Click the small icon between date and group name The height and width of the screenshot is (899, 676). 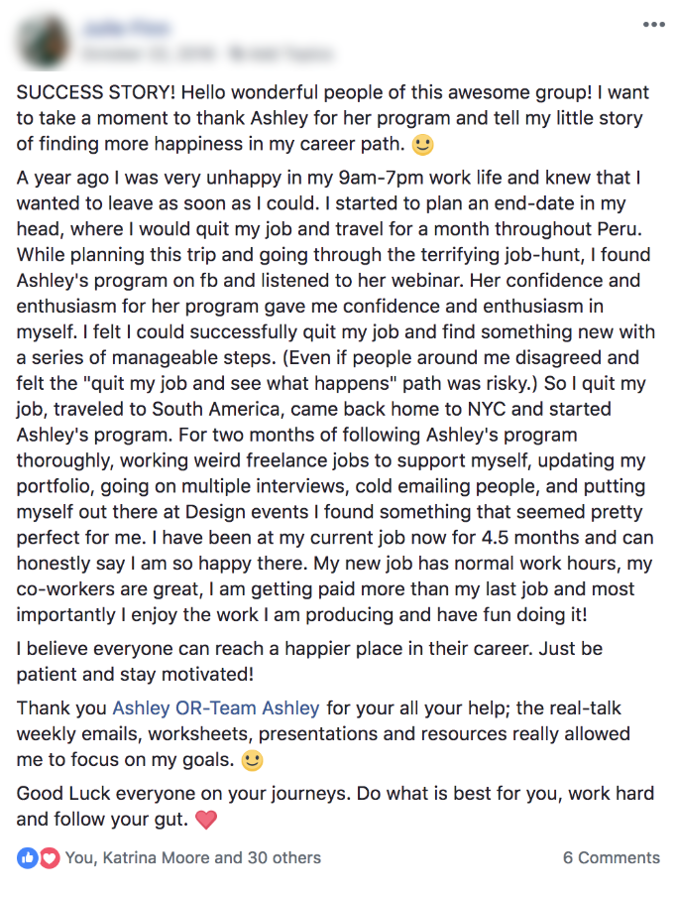click(234, 54)
